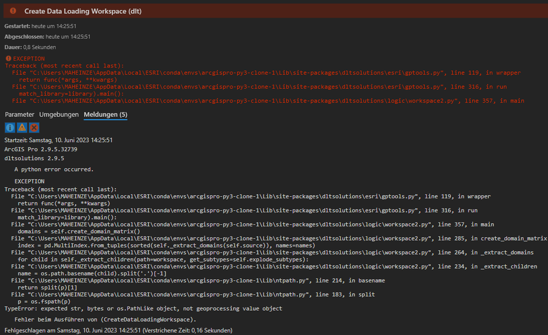
Task: Click the Startzeit message line
Action: click(x=59, y=140)
